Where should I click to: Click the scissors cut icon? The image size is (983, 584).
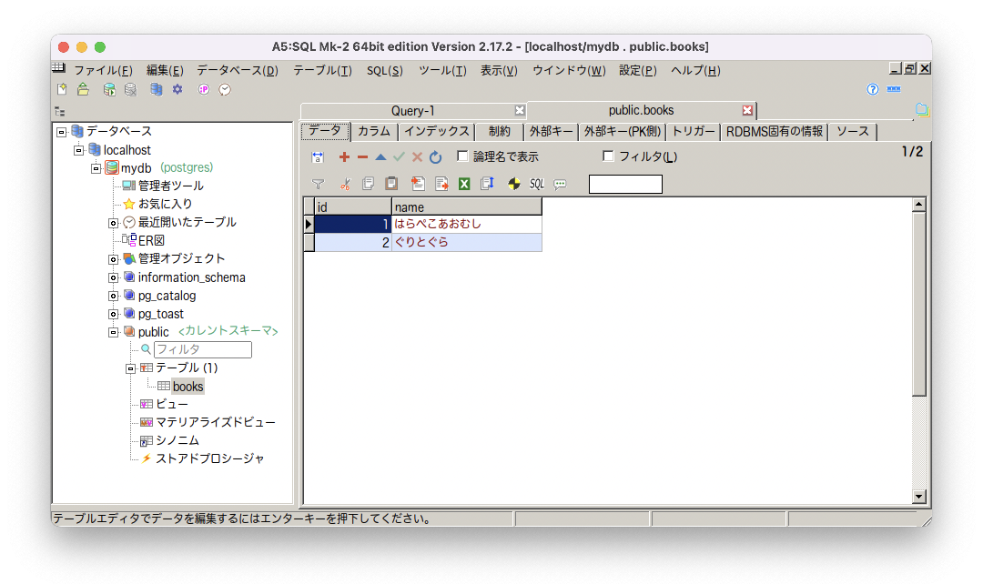click(x=345, y=184)
